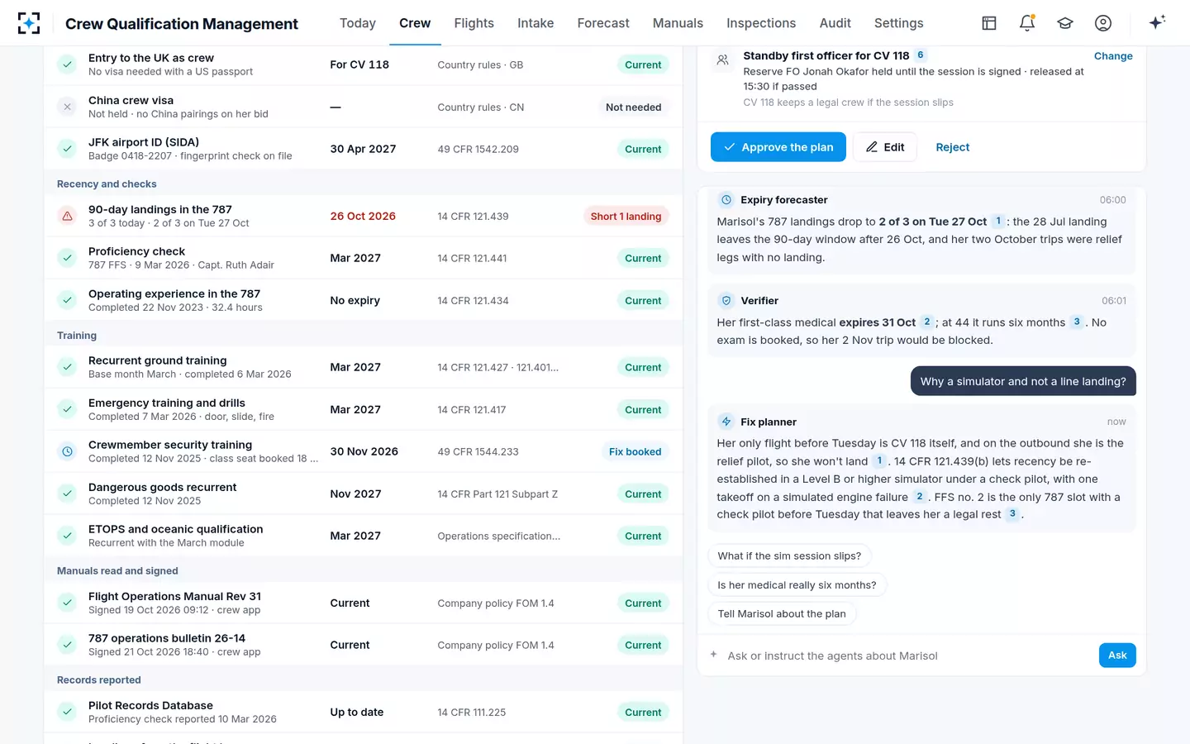This screenshot has height=744, width=1190.
Task: Open the user account icon
Action: pyautogui.click(x=1103, y=23)
